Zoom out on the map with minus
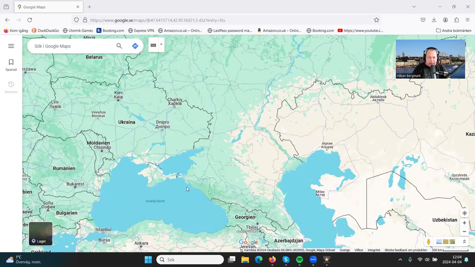The image size is (475, 267). [x=464, y=231]
